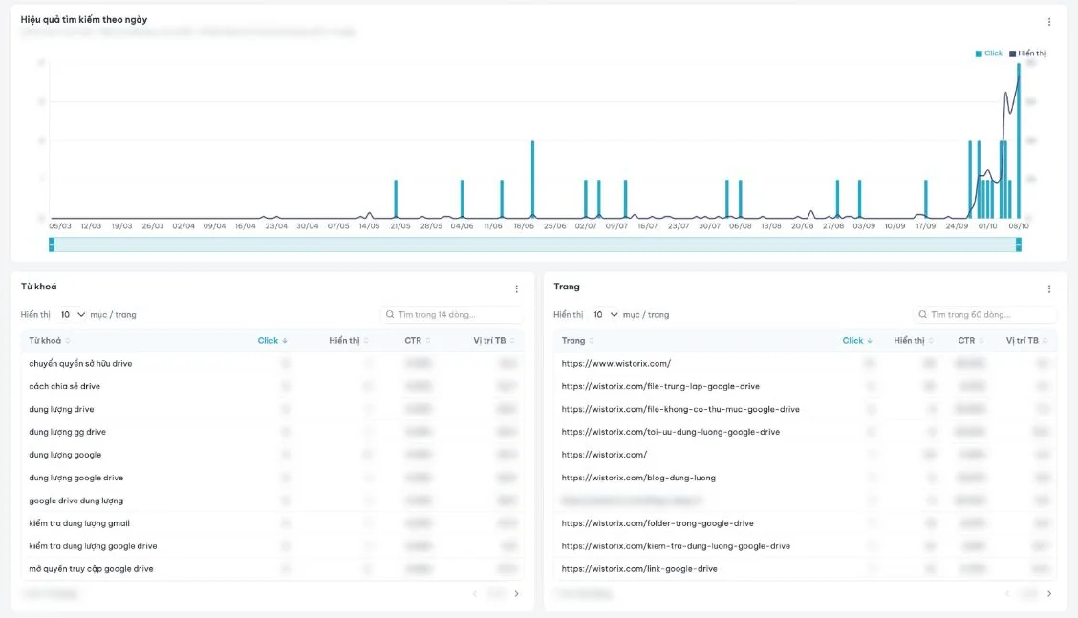Image resolution: width=1078 pixels, height=618 pixels.
Task: Click the right handle of chart range slider
Action: coord(1019,244)
